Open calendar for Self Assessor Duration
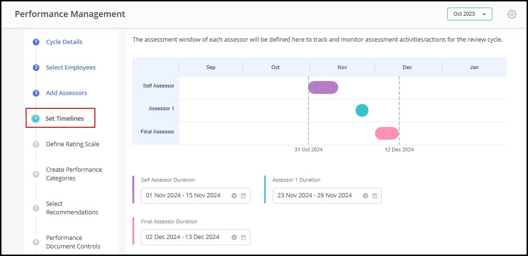 click(x=243, y=196)
